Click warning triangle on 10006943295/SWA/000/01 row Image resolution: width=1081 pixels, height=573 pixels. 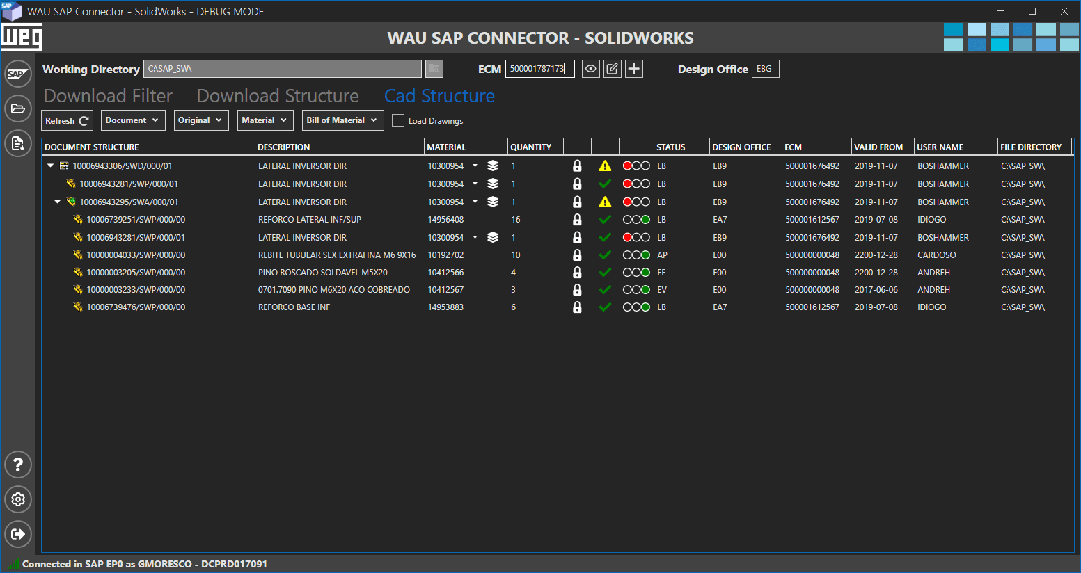coord(605,202)
